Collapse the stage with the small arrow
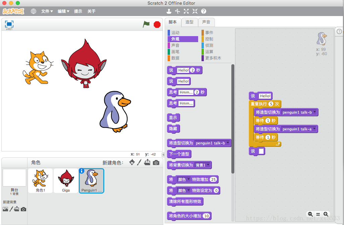The image size is (344, 225). (163, 154)
